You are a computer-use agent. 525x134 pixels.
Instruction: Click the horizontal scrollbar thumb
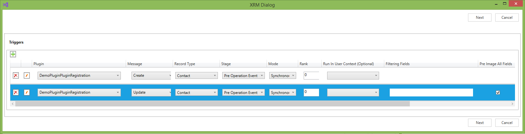click(x=212, y=104)
